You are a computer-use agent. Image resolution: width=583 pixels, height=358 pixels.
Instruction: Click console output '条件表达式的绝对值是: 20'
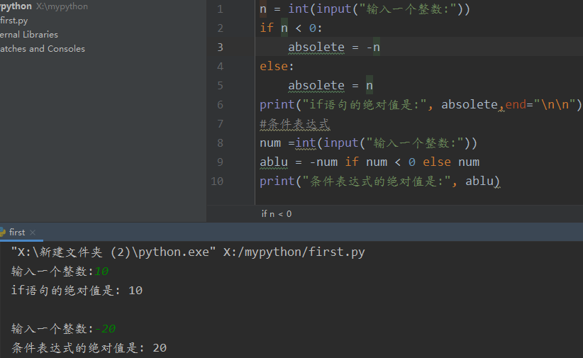[89, 348]
